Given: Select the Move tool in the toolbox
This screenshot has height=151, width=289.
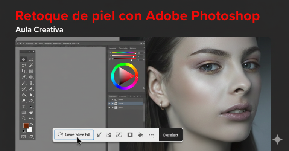Looking at the screenshot, I should click(x=24, y=59).
